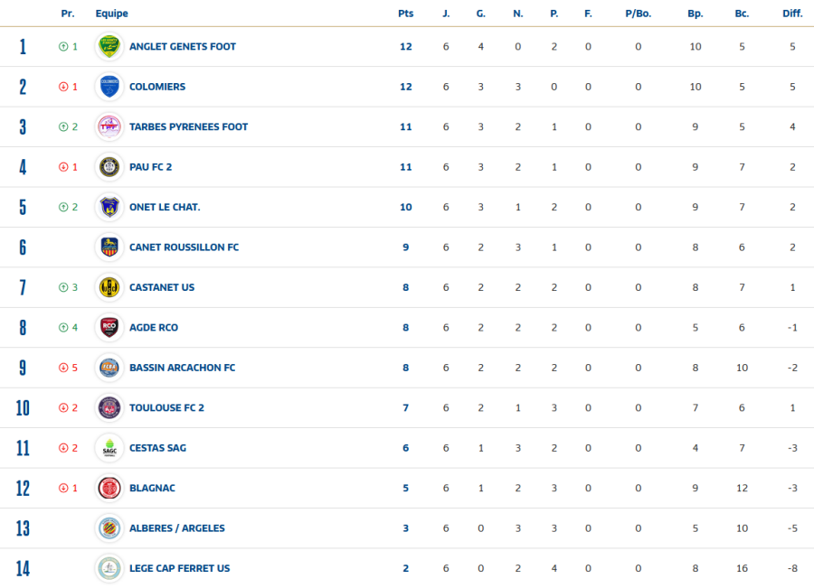Click the Blagnac club badge
Screen dimensions: 814x588
coord(109,488)
